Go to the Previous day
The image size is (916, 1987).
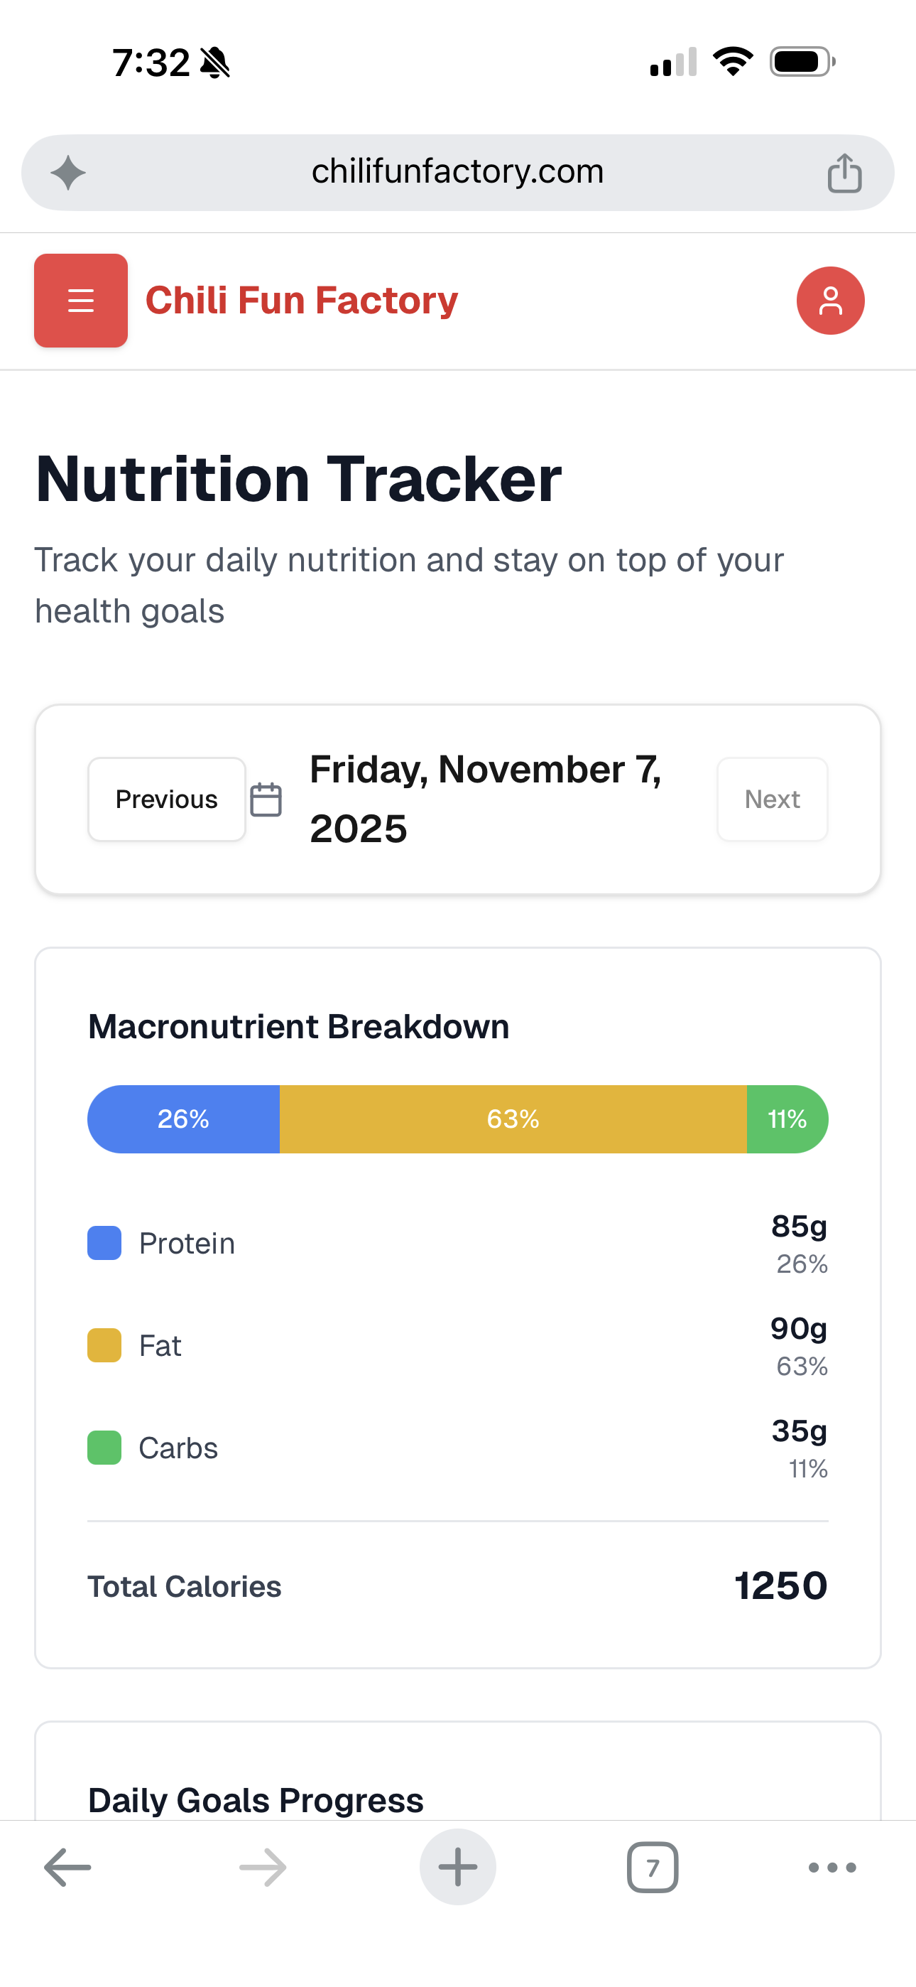pyautogui.click(x=167, y=799)
